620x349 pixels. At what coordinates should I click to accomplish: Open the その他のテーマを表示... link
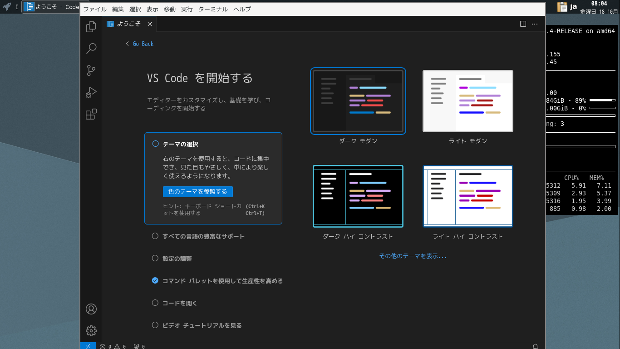[x=413, y=256]
